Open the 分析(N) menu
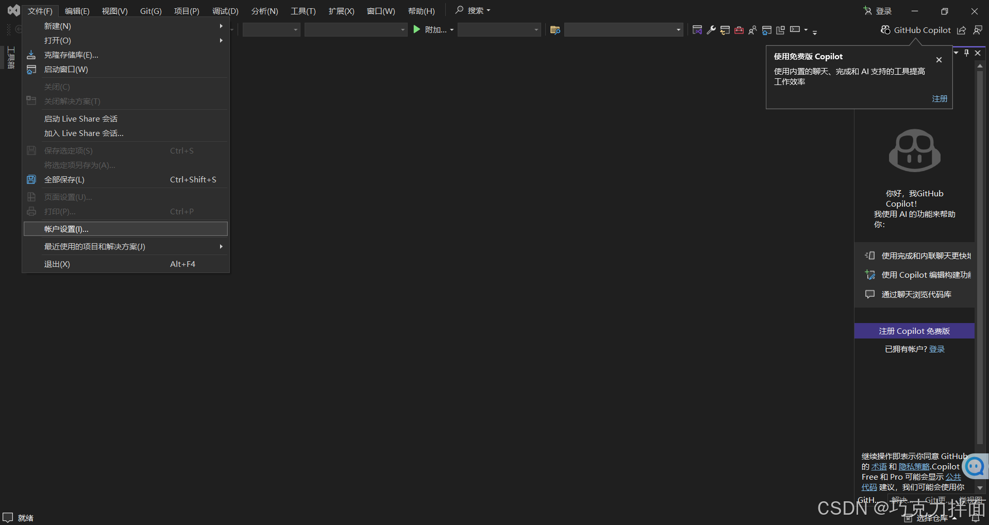Screen dimensions: 989x525 tap(264, 11)
